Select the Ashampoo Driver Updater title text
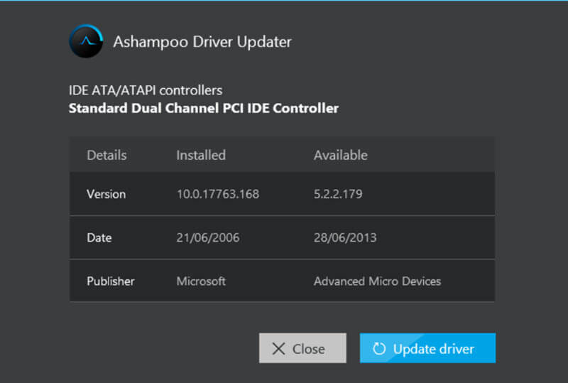The image size is (568, 383). pyautogui.click(x=202, y=42)
